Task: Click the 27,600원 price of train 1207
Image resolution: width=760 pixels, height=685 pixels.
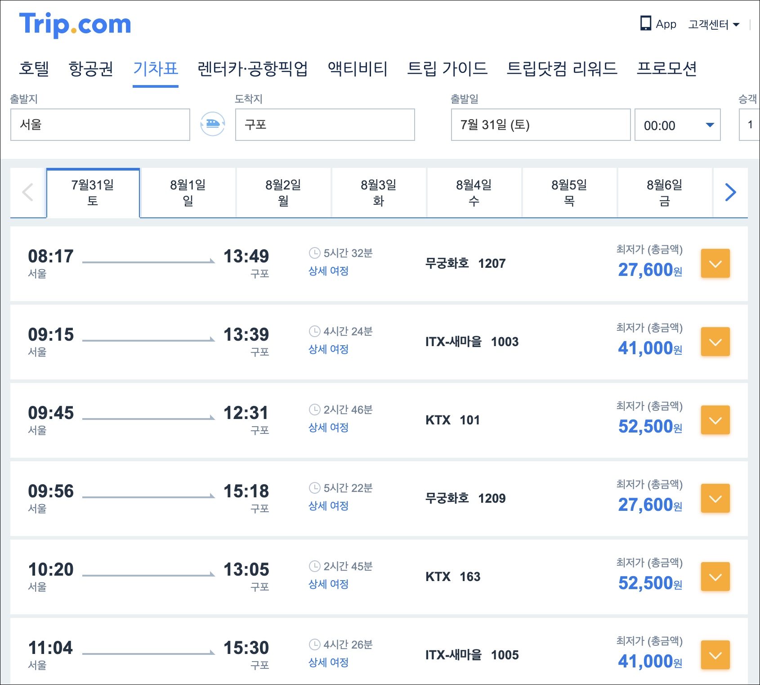Action: (650, 270)
